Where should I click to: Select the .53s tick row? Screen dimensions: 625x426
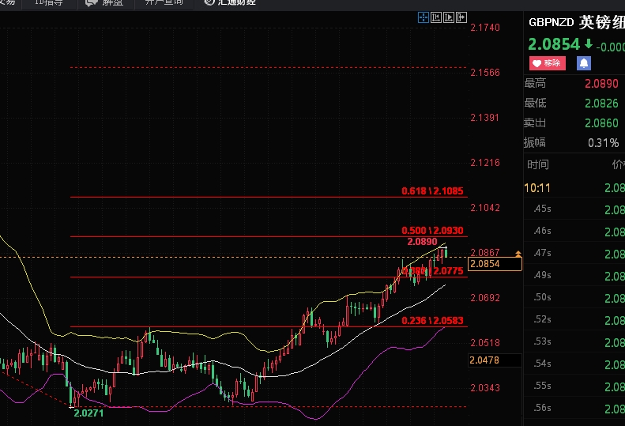coord(574,342)
